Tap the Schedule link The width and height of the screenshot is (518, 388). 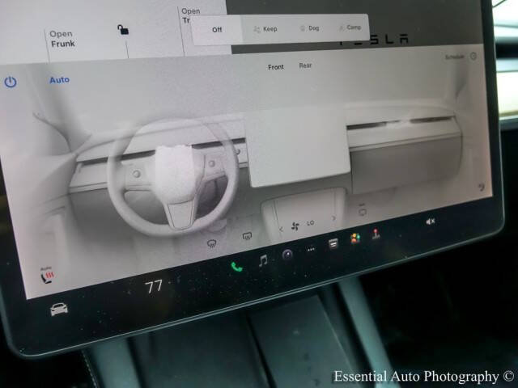coord(455,57)
